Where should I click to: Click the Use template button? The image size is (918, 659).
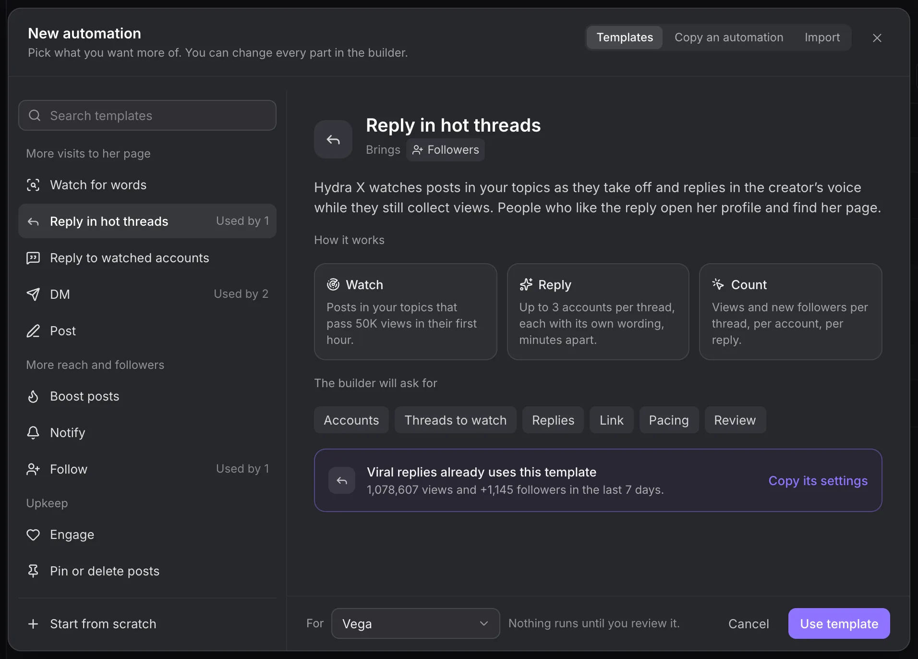839,623
